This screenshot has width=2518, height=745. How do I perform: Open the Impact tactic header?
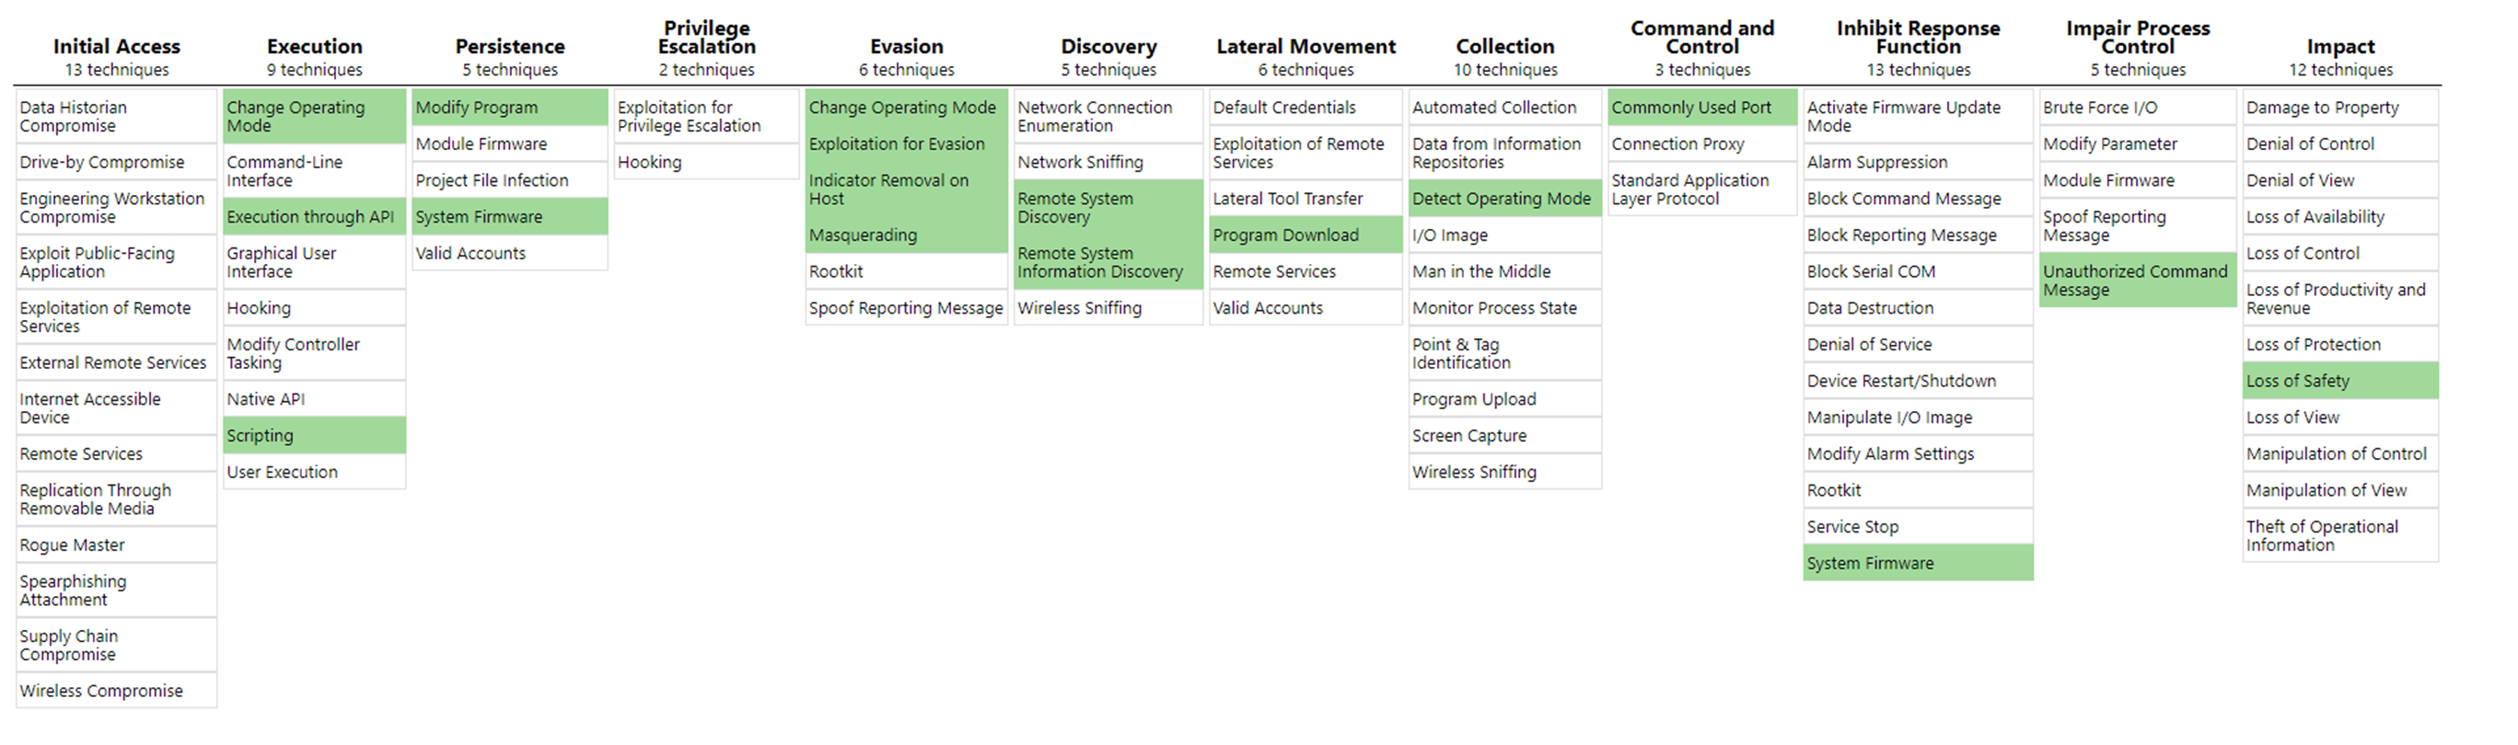2340,46
